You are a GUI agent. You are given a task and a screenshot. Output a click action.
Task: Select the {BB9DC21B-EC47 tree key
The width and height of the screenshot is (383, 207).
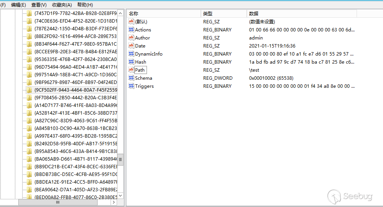[x=76, y=167]
